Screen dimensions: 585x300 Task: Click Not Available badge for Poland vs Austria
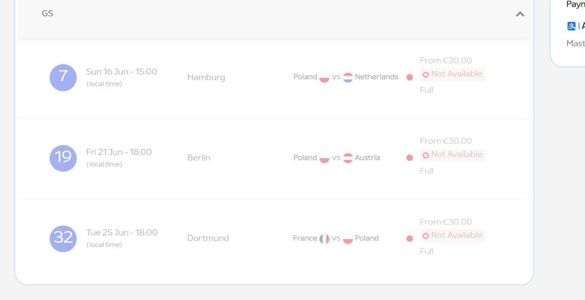453,155
